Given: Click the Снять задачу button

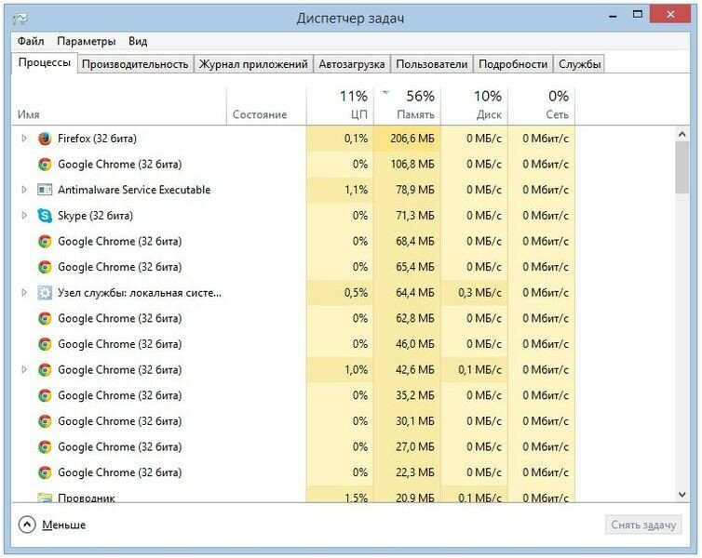Looking at the screenshot, I should (x=643, y=525).
